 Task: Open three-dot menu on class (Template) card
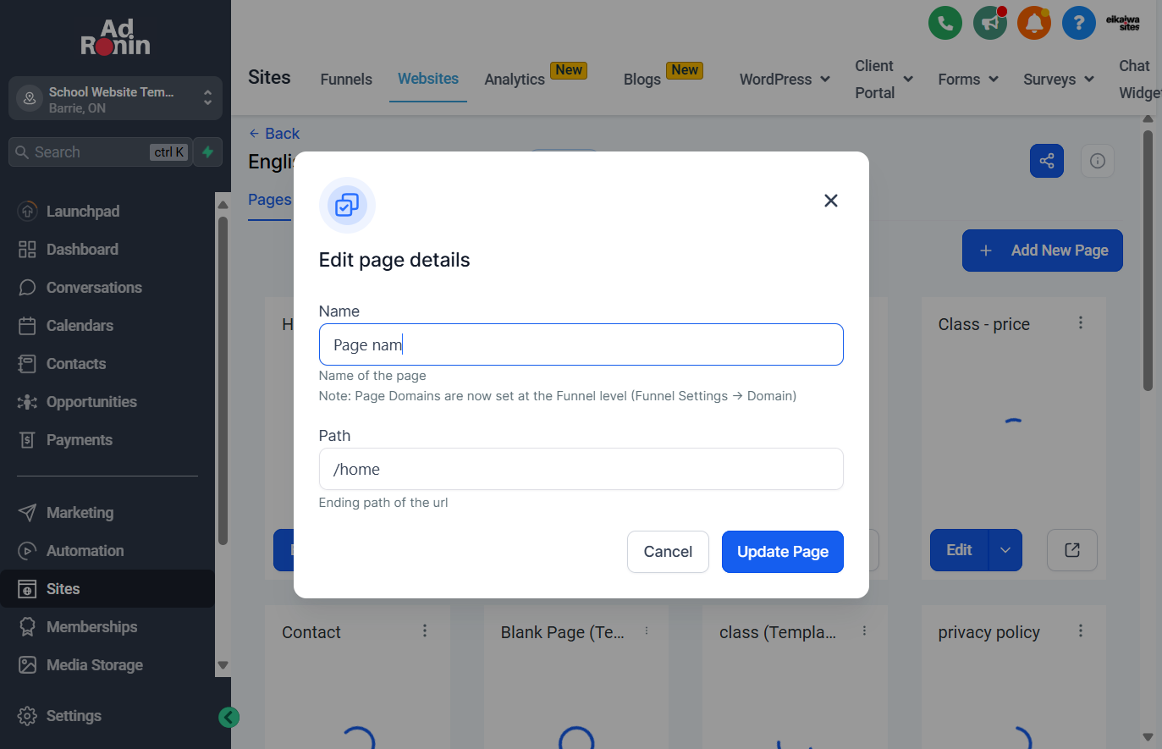point(864,631)
